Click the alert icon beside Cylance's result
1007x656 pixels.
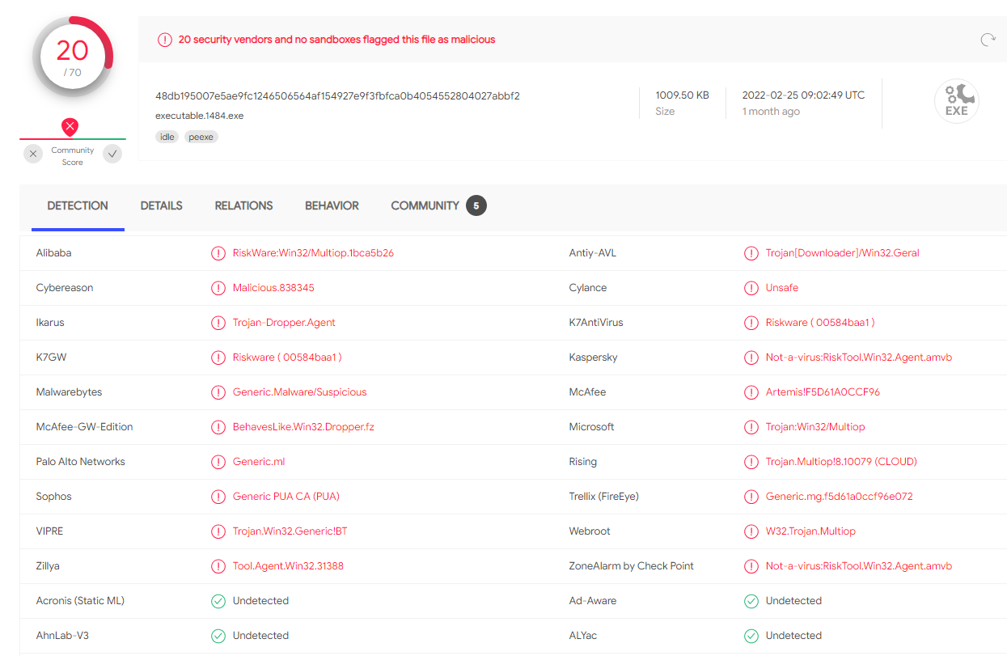(x=751, y=288)
